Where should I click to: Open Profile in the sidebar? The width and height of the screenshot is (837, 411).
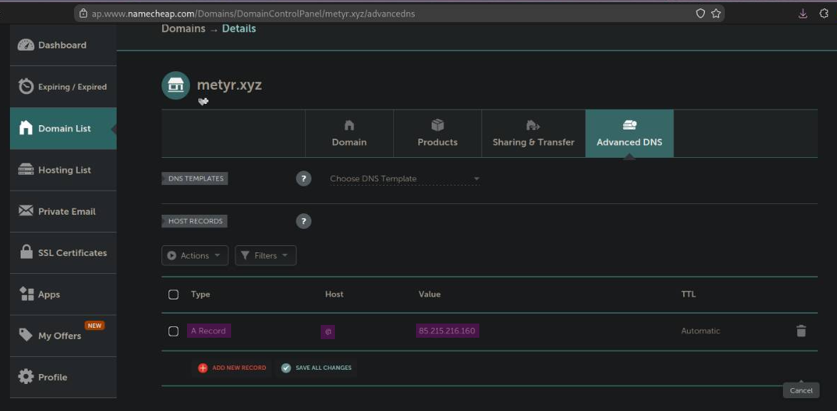tap(63, 377)
